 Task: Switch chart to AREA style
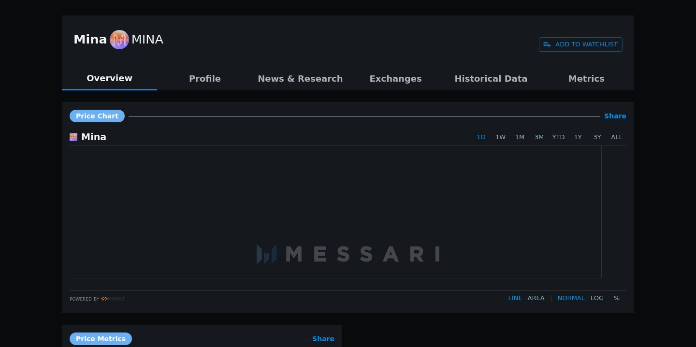[536, 298]
